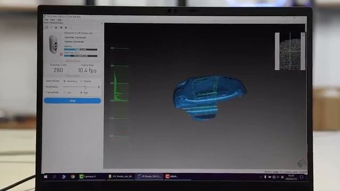
Task: Set framerate to High
Action: [x=84, y=92]
